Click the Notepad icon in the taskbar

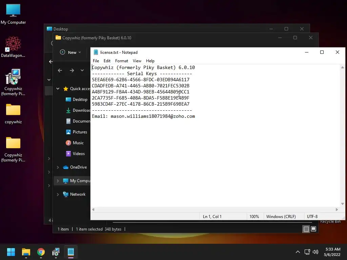click(x=71, y=252)
